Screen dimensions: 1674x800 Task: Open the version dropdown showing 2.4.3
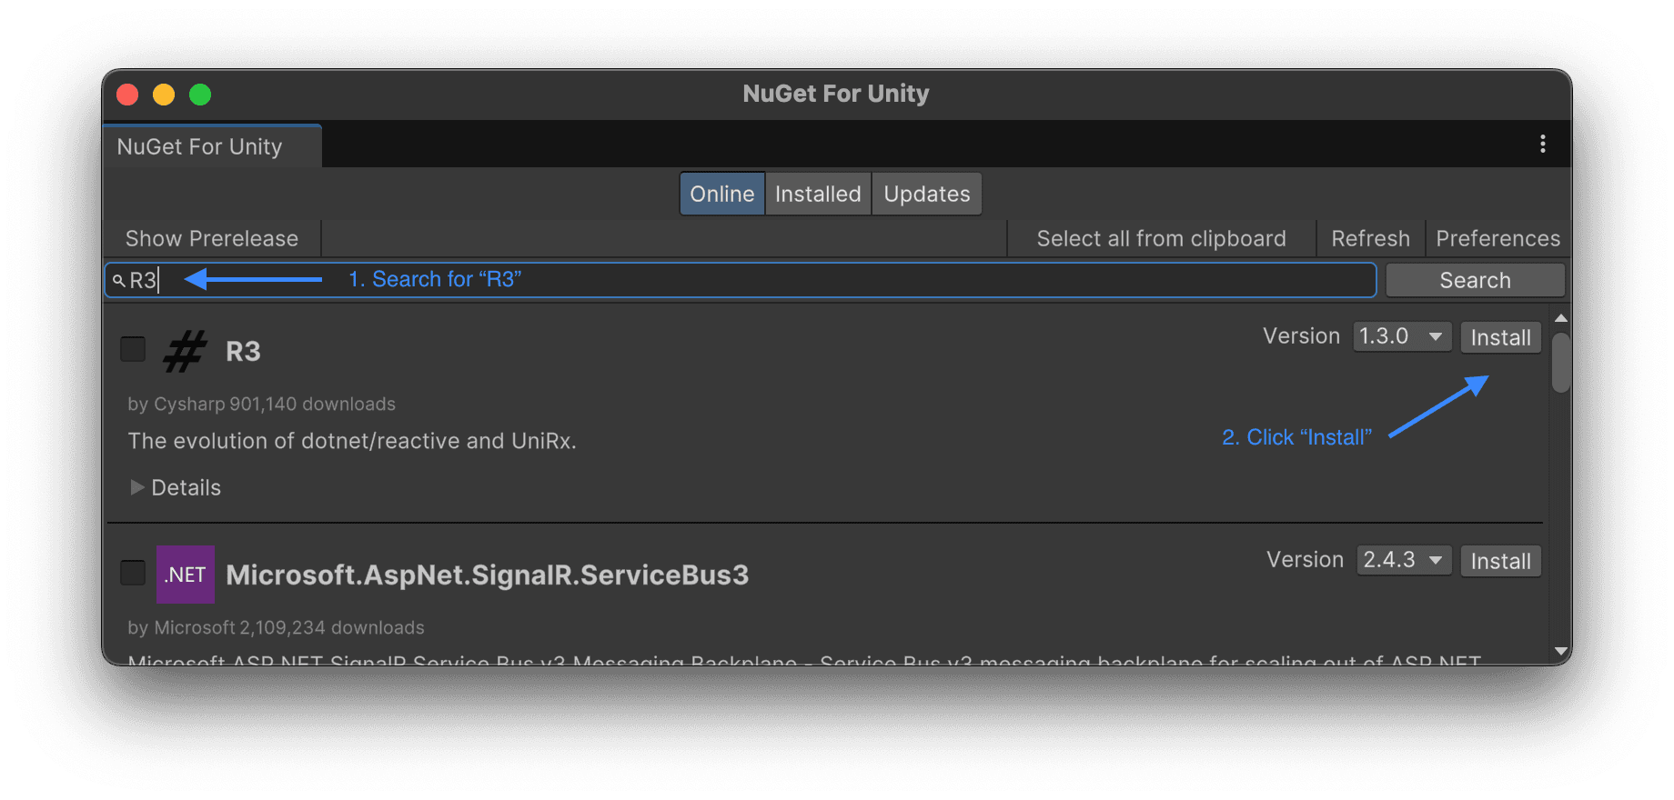[1403, 560]
